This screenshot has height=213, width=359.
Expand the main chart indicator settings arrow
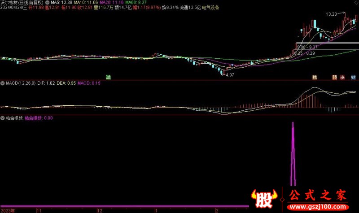pyautogui.click(x=48, y=2)
